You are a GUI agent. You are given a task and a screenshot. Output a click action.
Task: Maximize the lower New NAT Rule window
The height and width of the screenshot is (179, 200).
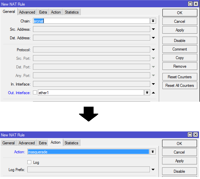coord(190,134)
